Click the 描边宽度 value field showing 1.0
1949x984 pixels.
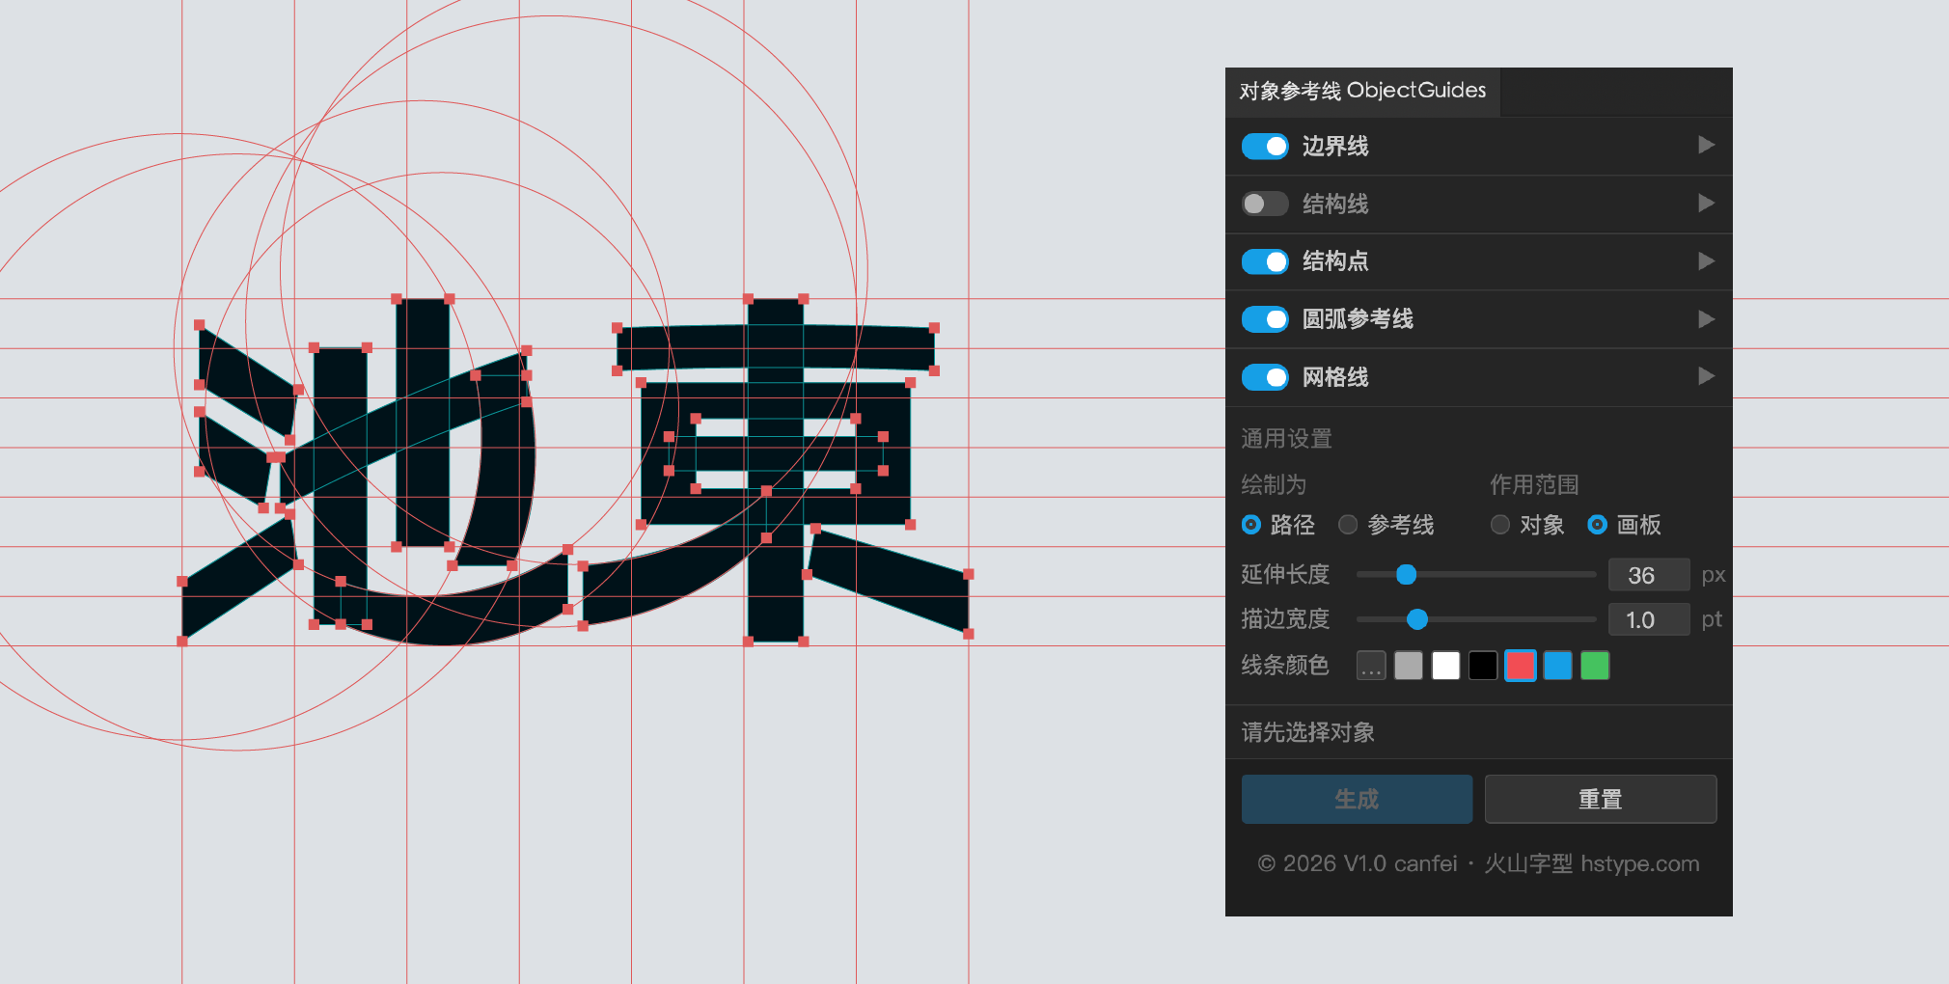point(1649,619)
